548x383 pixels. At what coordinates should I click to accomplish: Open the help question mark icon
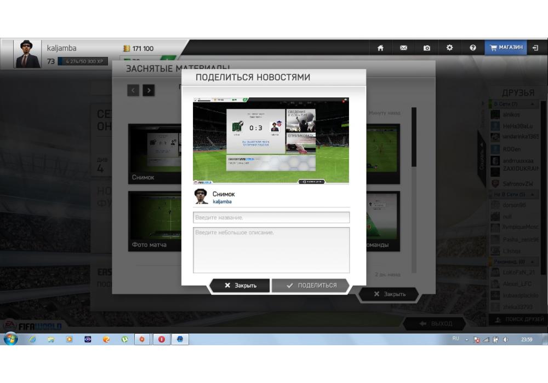(x=472, y=48)
